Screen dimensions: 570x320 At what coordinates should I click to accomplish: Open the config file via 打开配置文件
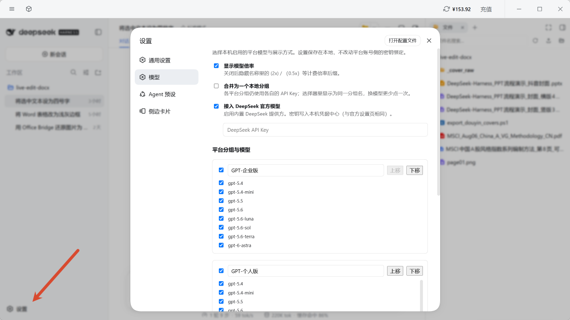(402, 41)
